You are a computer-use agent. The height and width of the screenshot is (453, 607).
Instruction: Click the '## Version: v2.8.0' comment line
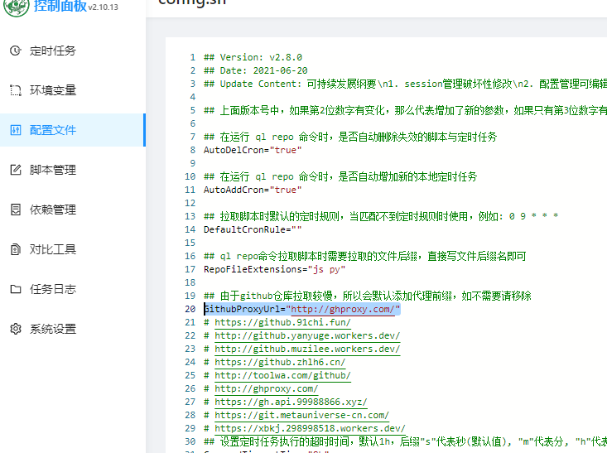tap(253, 57)
